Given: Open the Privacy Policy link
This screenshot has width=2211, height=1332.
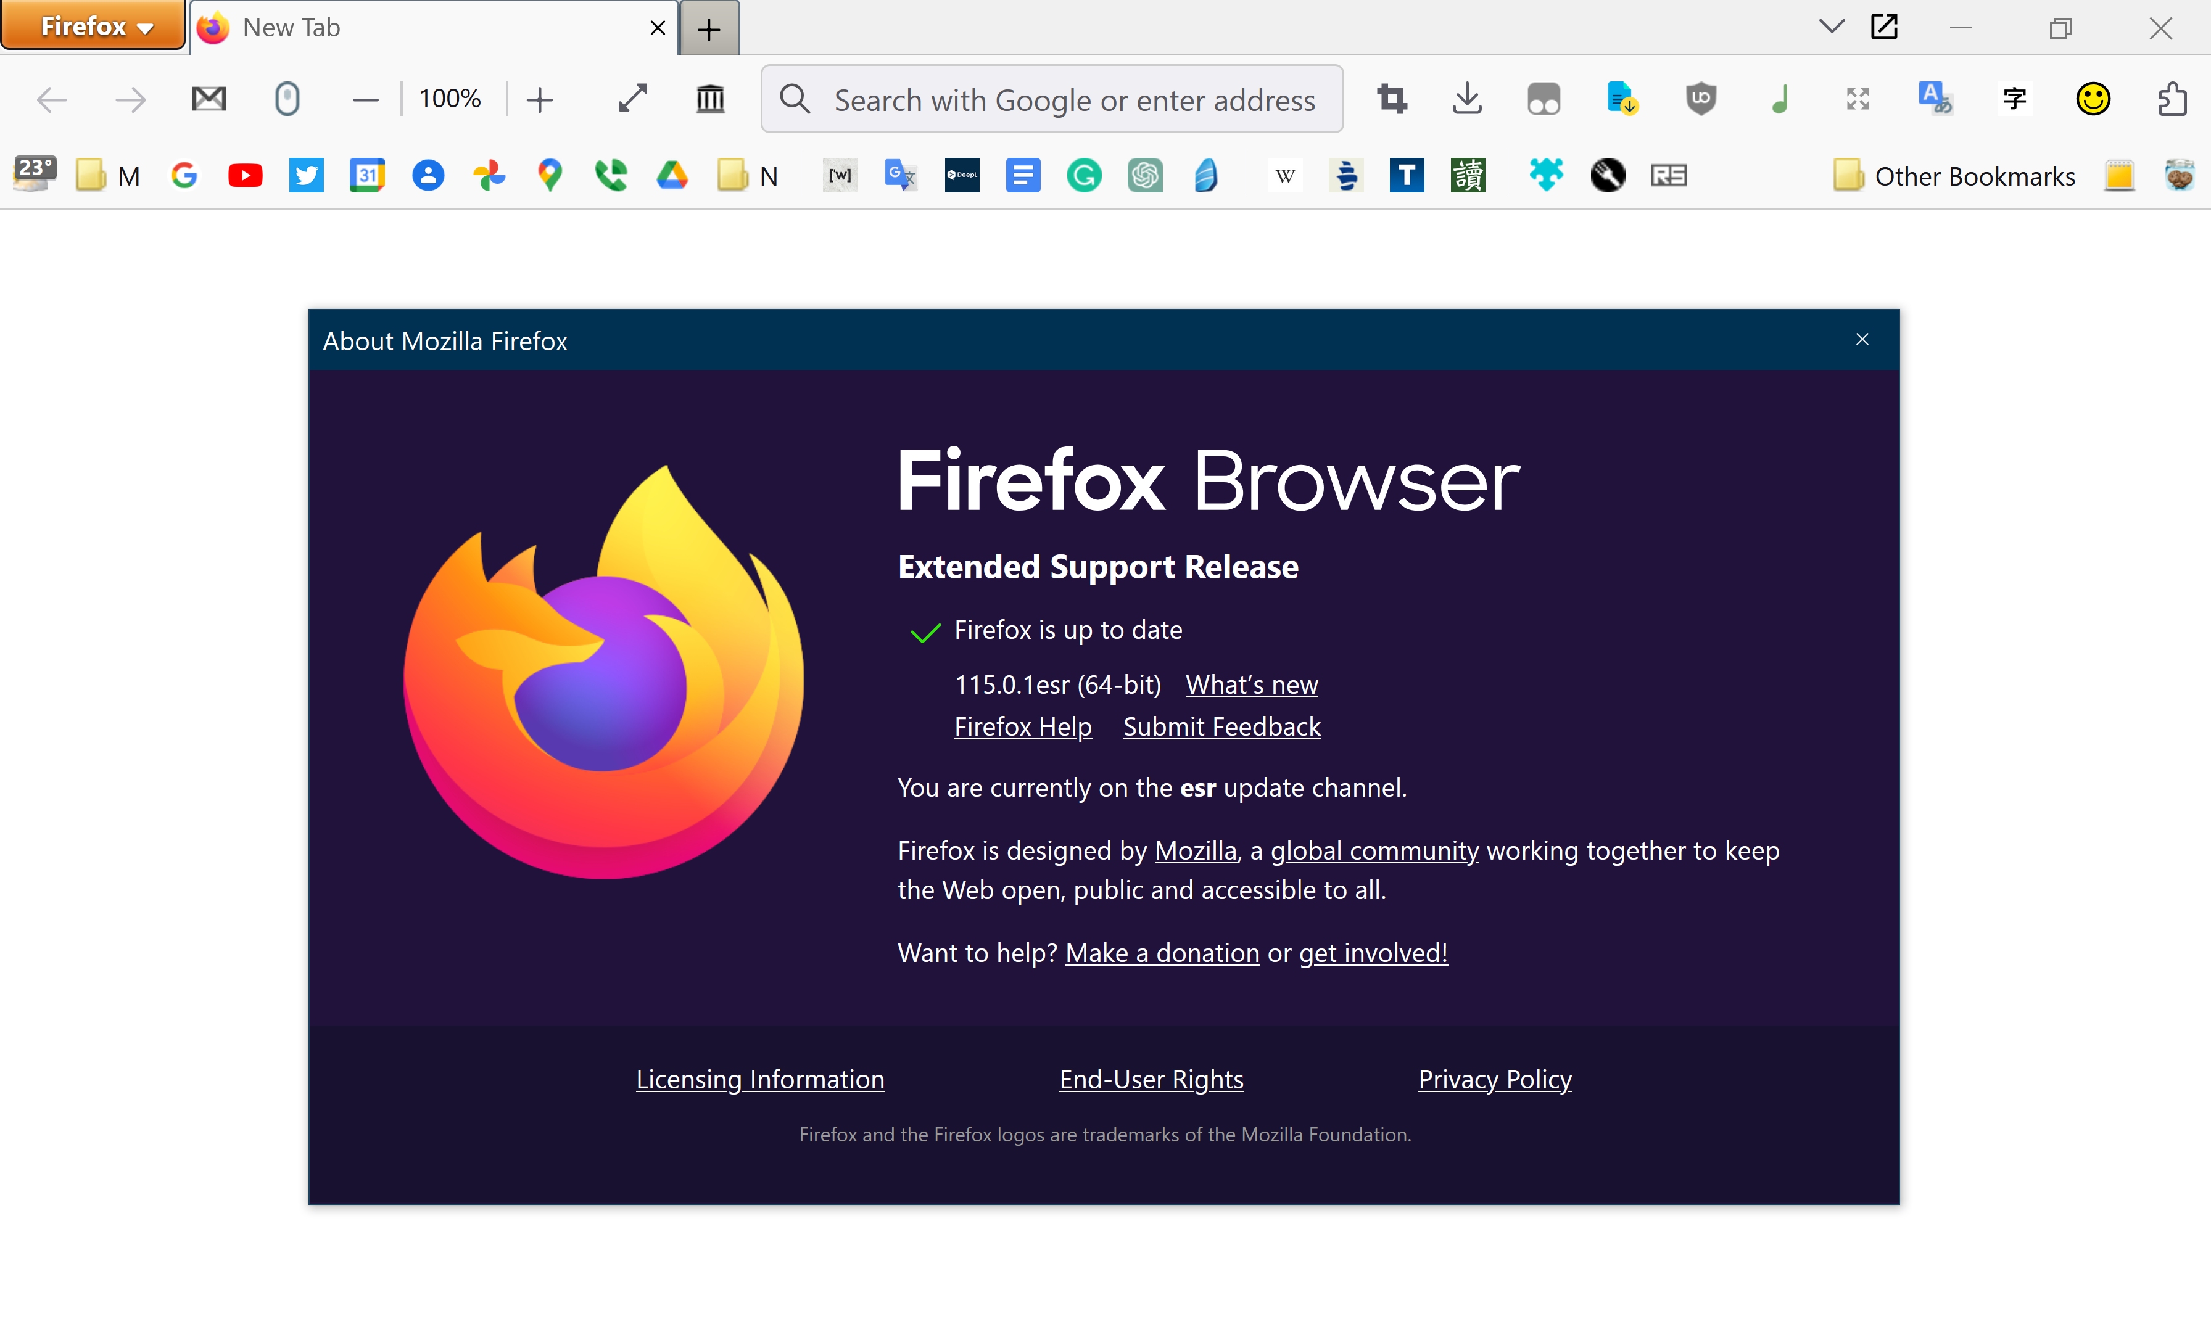Looking at the screenshot, I should 1495,1079.
